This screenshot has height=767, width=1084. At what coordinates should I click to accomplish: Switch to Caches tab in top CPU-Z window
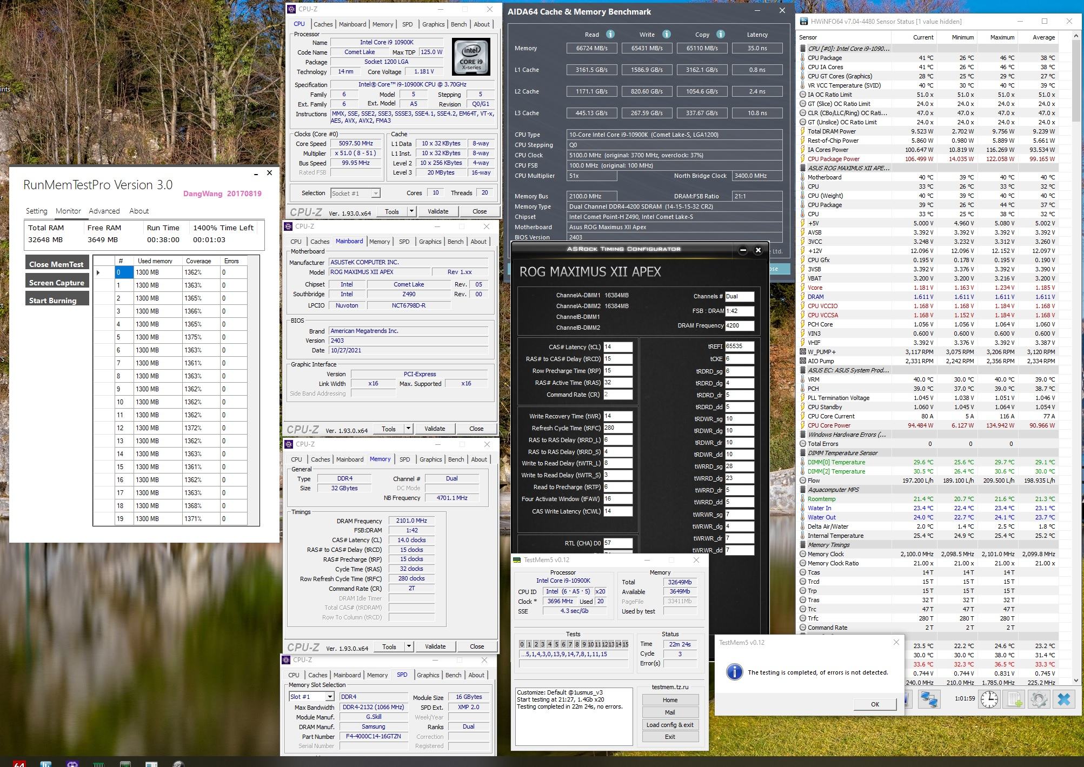tap(323, 24)
